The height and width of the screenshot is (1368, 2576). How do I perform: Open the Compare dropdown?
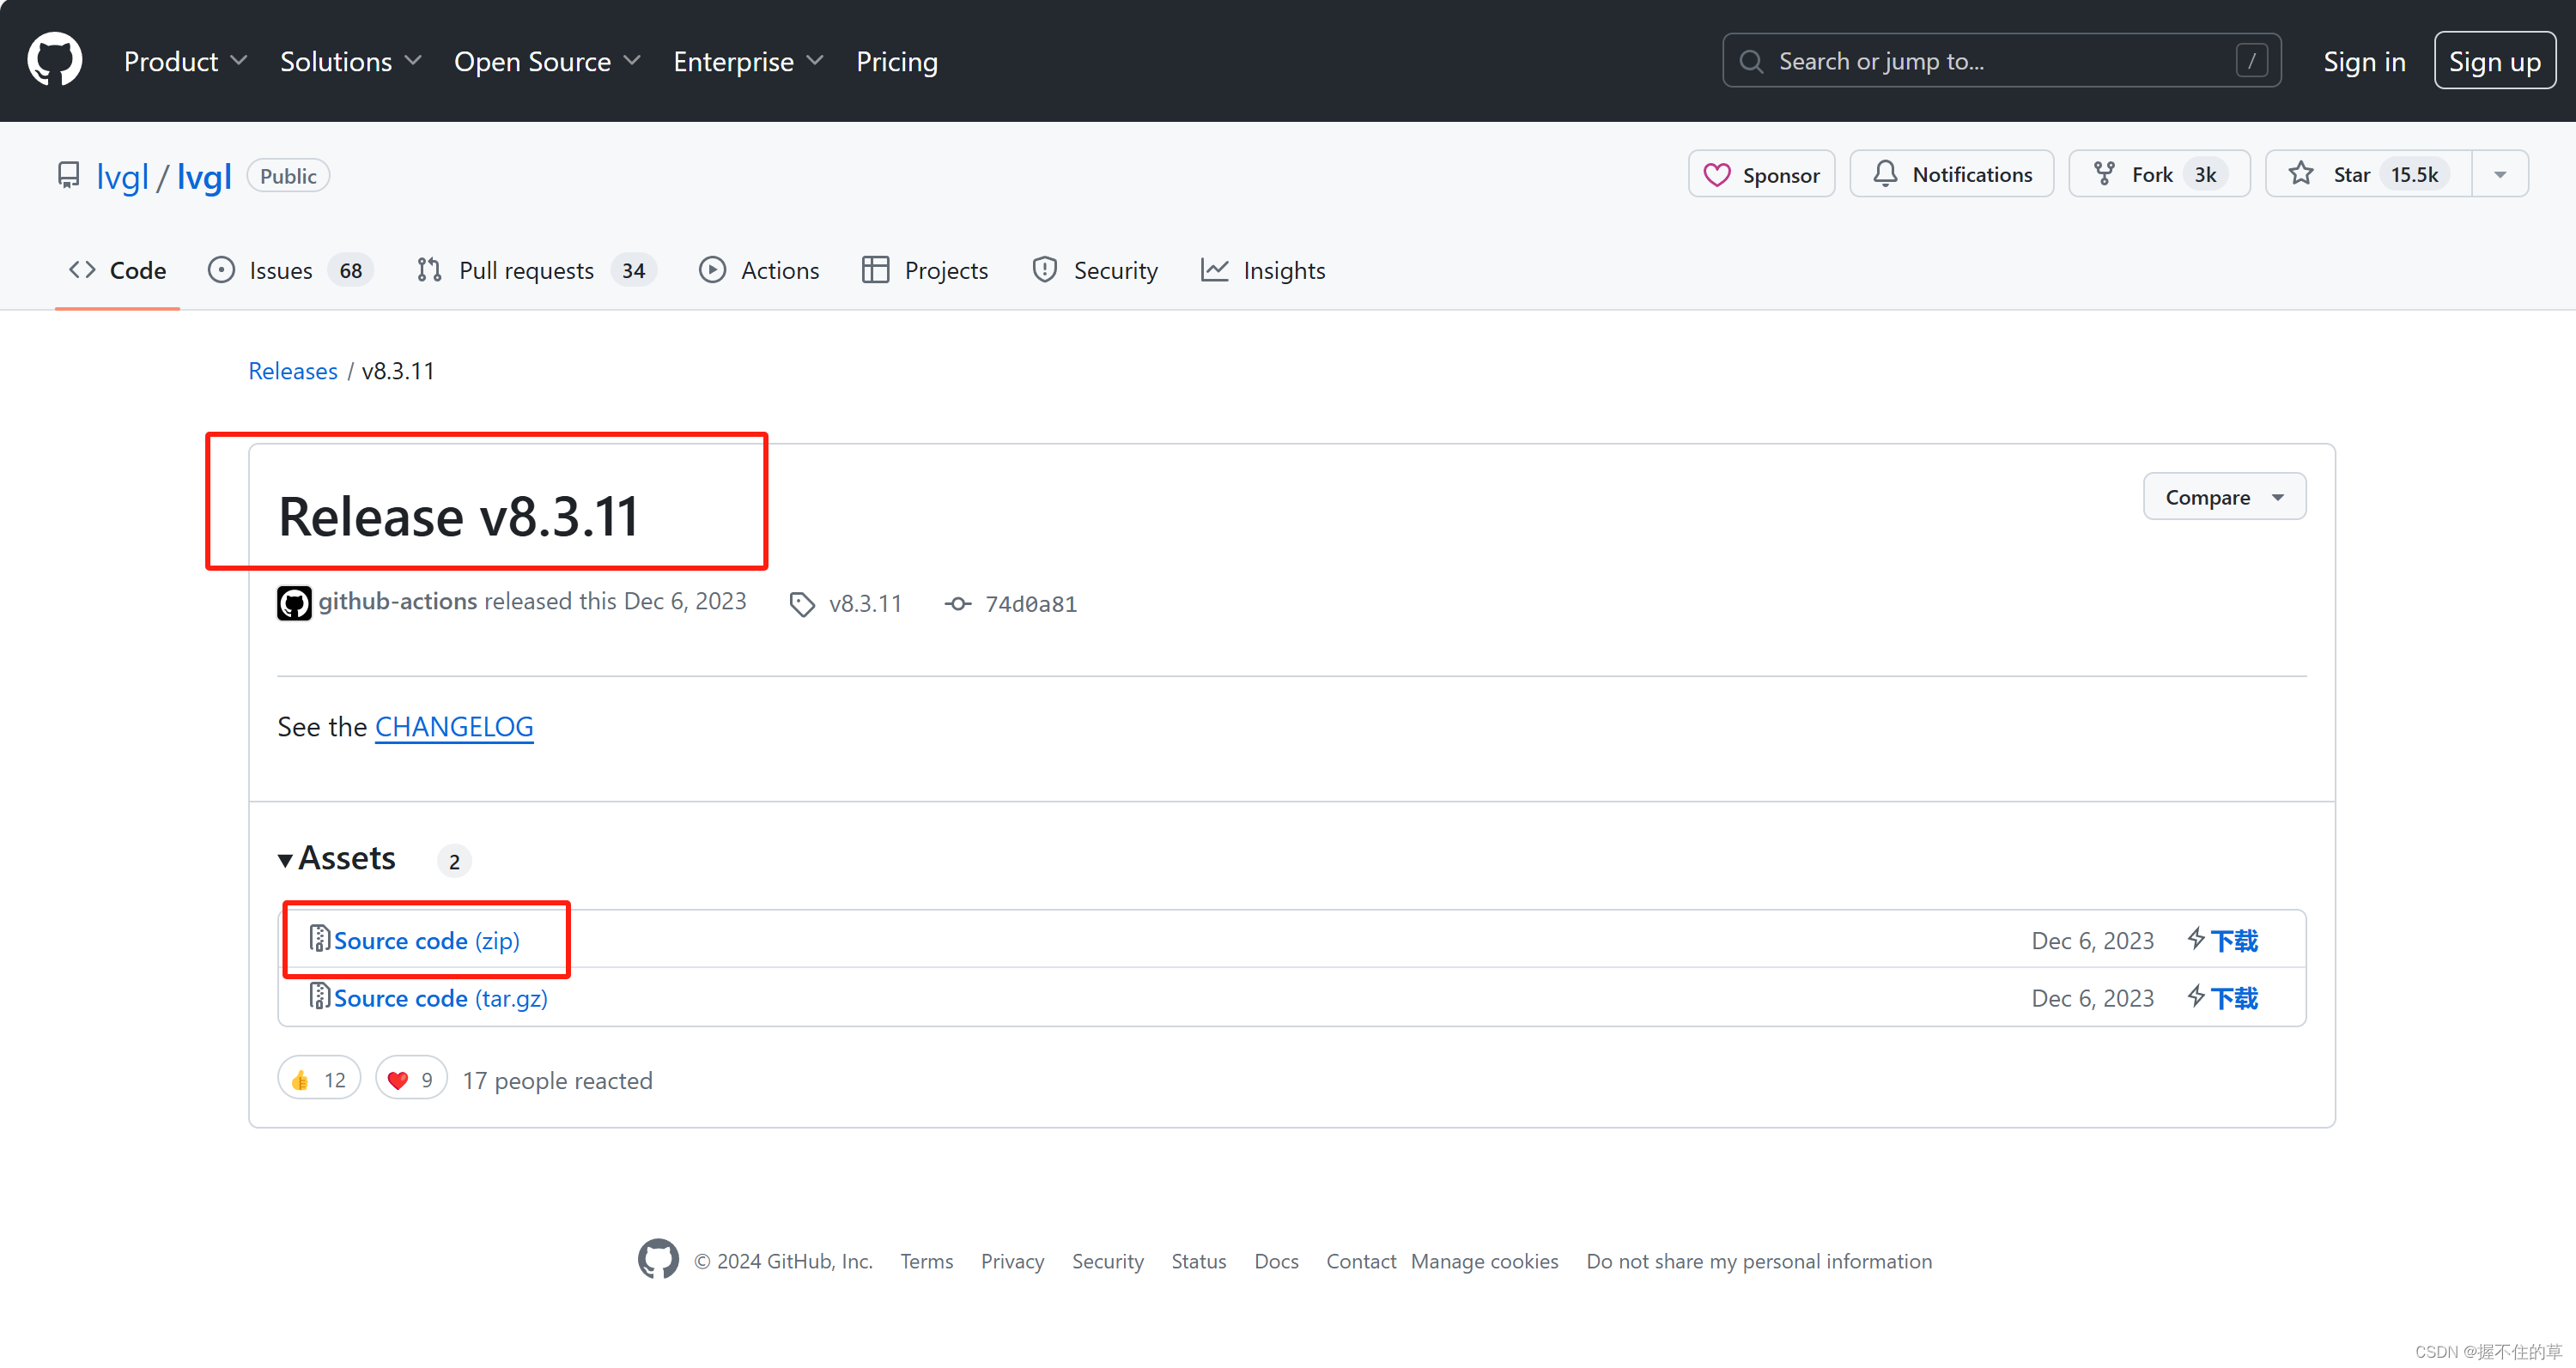point(2224,497)
